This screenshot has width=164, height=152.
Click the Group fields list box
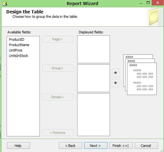pos(94,78)
